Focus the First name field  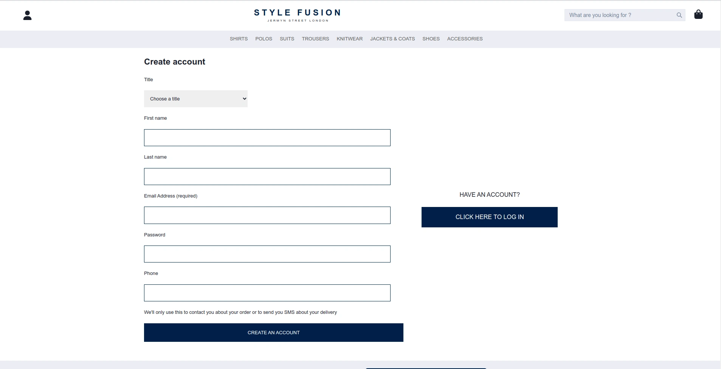(267, 138)
